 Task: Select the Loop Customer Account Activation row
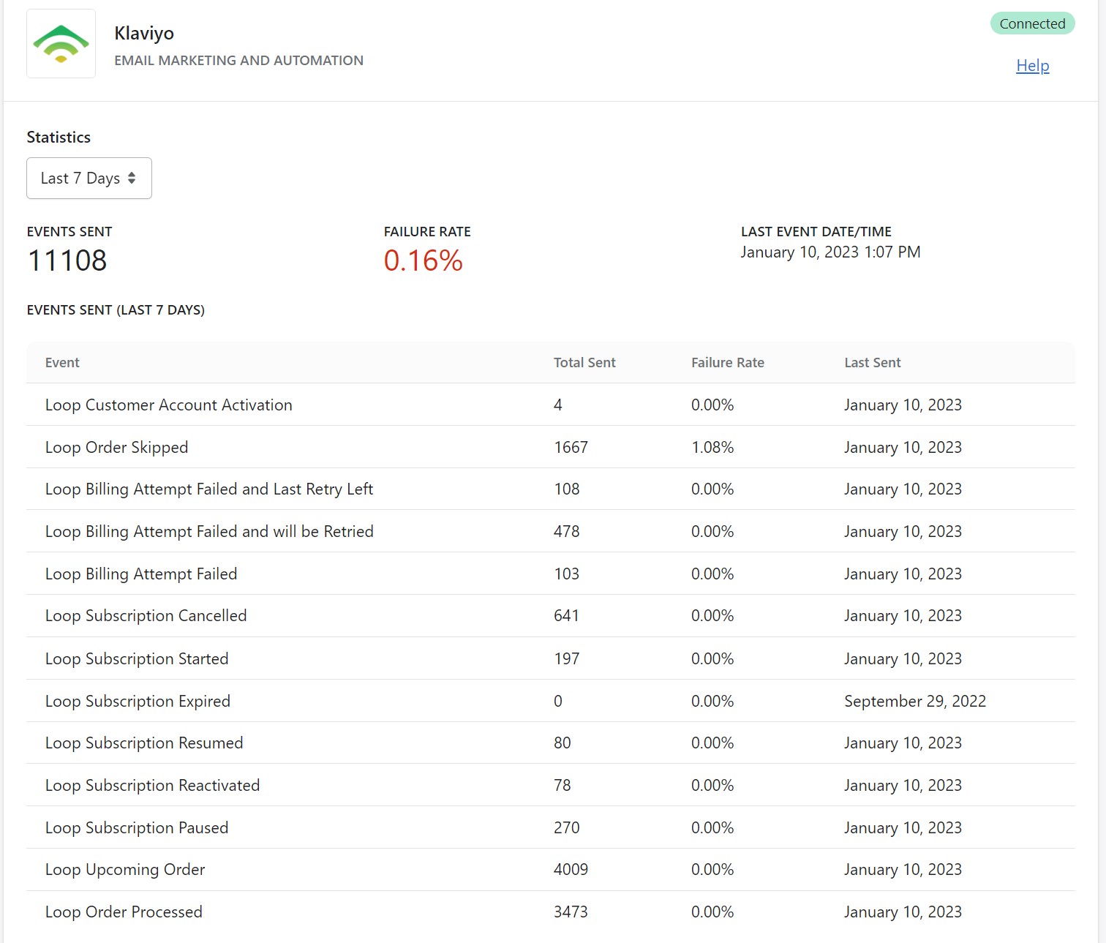tap(168, 405)
